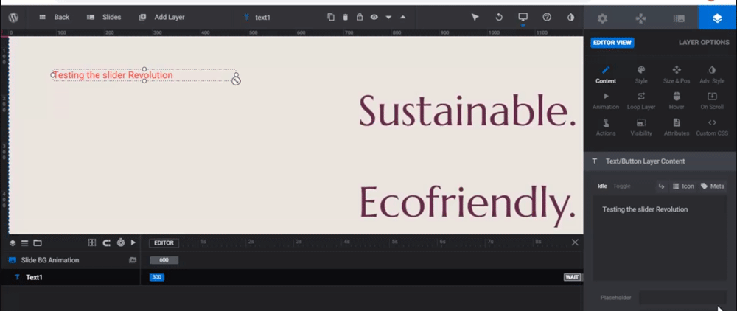The height and width of the screenshot is (311, 737).
Task: Open the Style palette section
Action: (x=641, y=75)
